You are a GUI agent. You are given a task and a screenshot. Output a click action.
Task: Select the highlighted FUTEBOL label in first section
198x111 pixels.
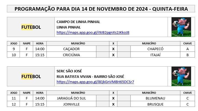point(31,27)
